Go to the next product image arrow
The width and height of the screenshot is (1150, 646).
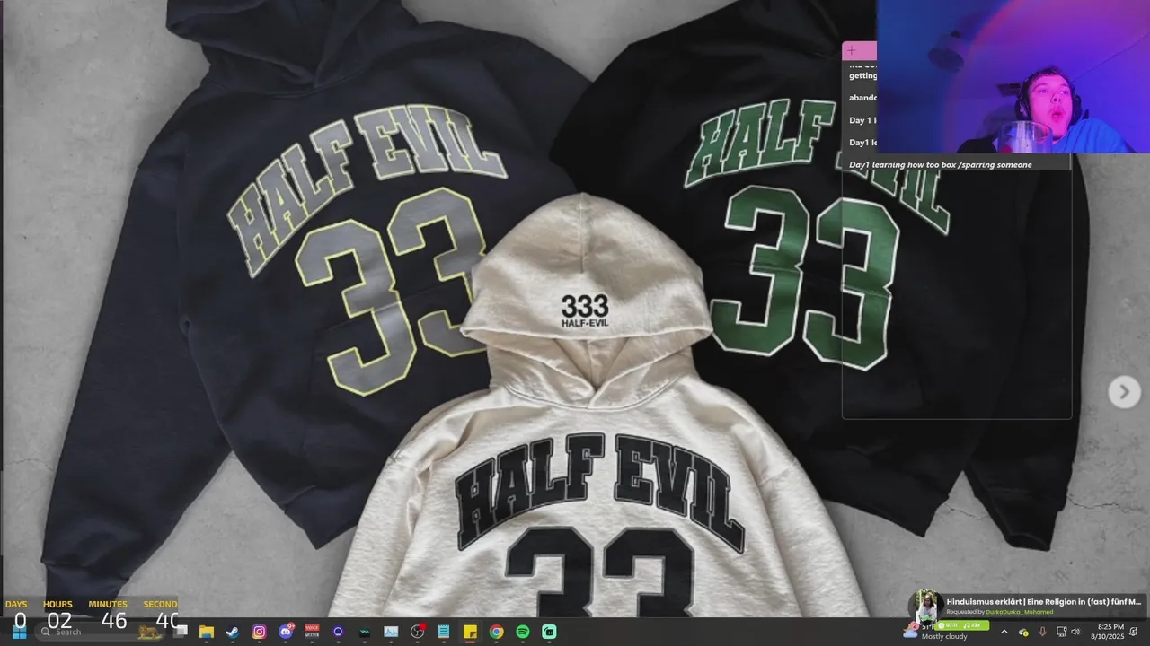point(1123,391)
